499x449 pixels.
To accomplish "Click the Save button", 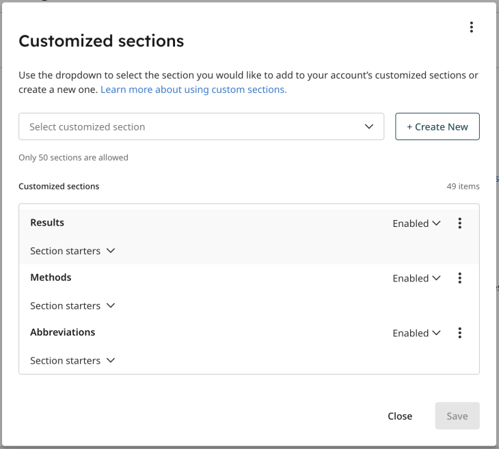I will click(x=457, y=416).
